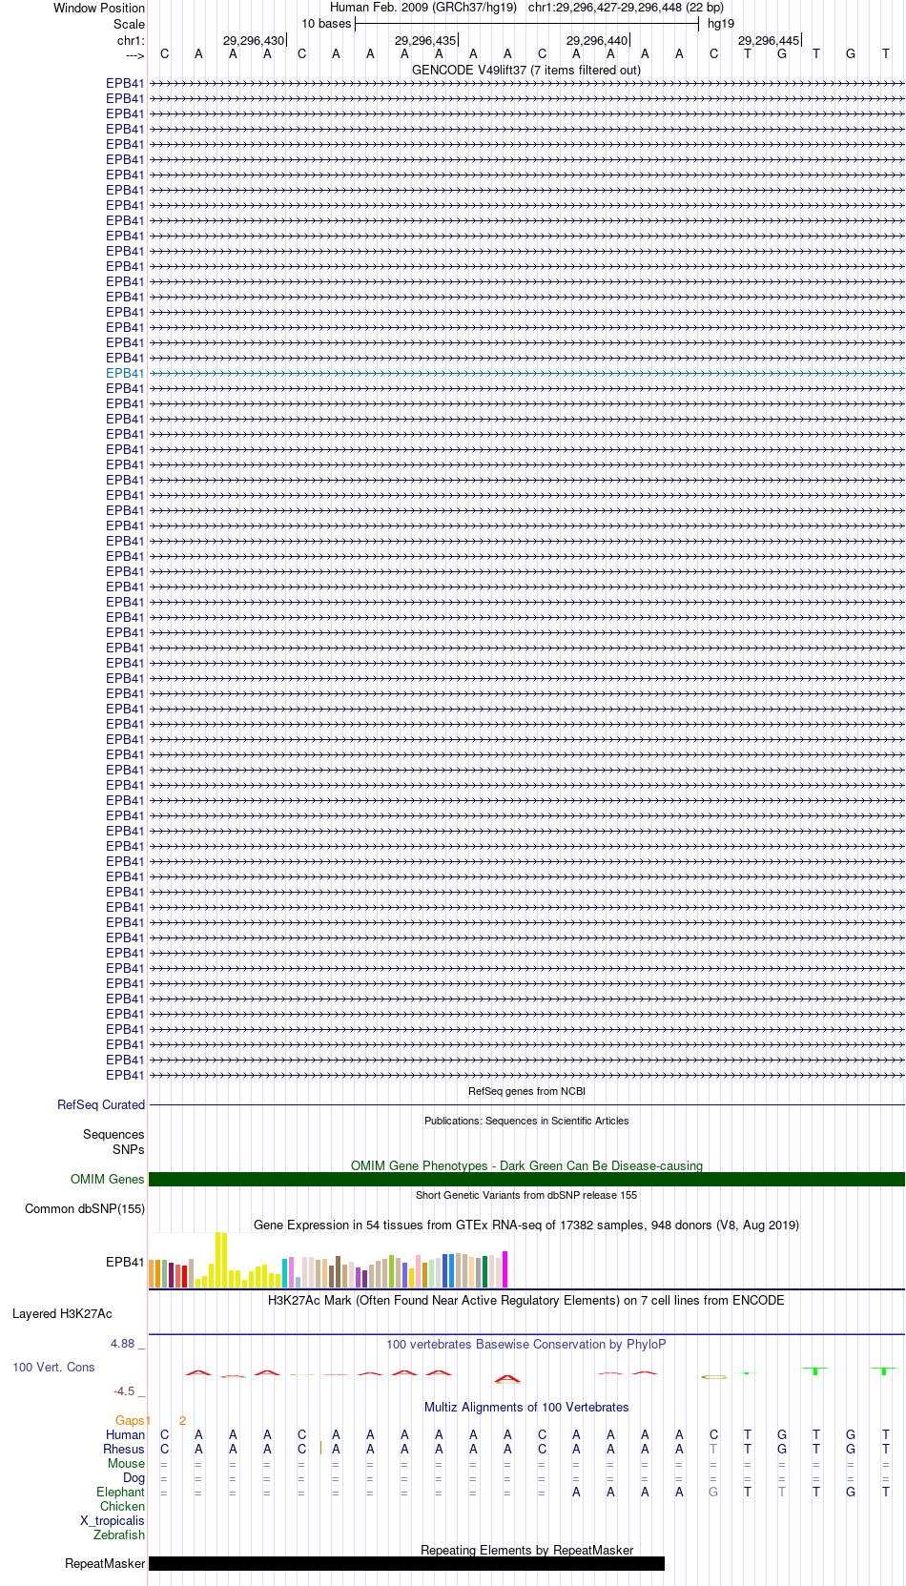Image resolution: width=906 pixels, height=1586 pixels.
Task: Click 'Repeating Elements by RepeatMasker' title
Action: (x=526, y=1550)
